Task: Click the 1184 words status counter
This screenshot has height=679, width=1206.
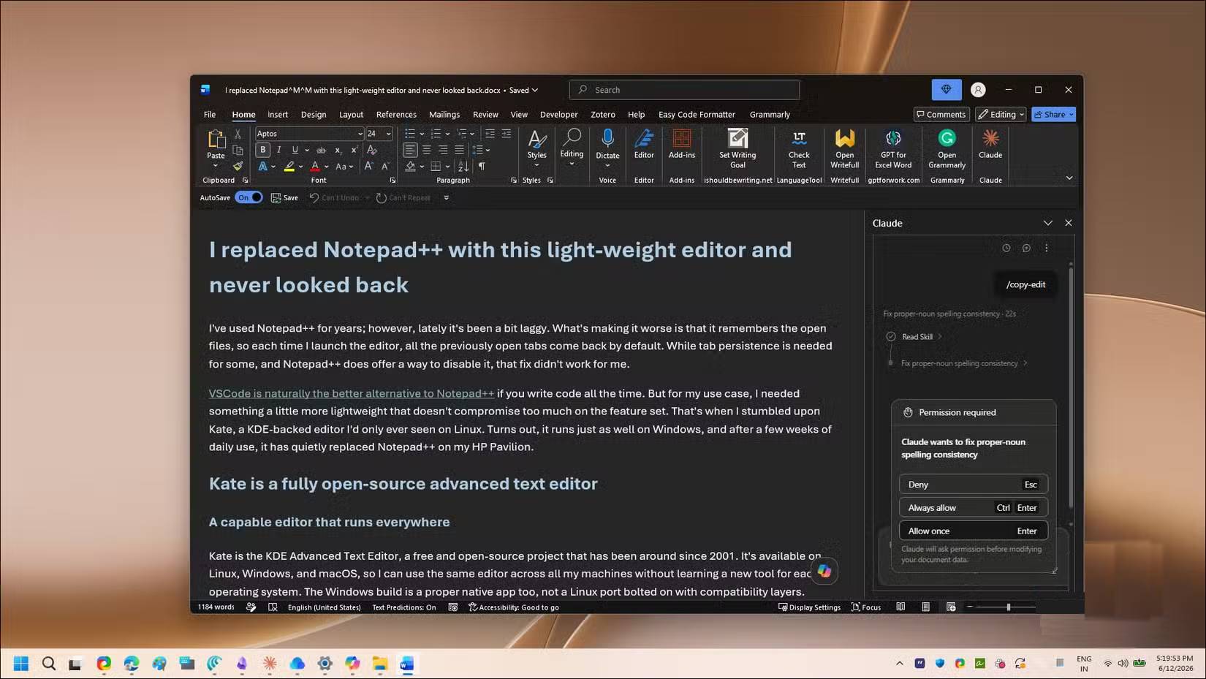Action: pyautogui.click(x=216, y=607)
